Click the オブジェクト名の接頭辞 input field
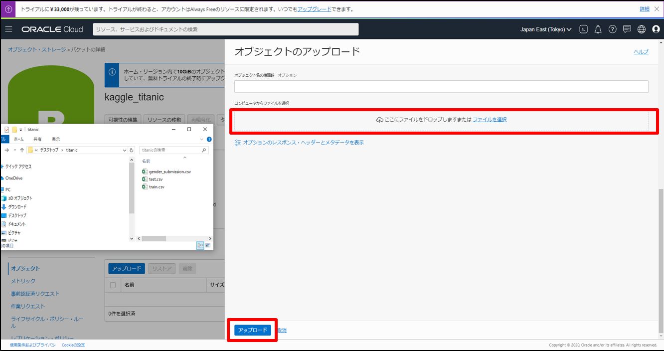 pyautogui.click(x=441, y=87)
